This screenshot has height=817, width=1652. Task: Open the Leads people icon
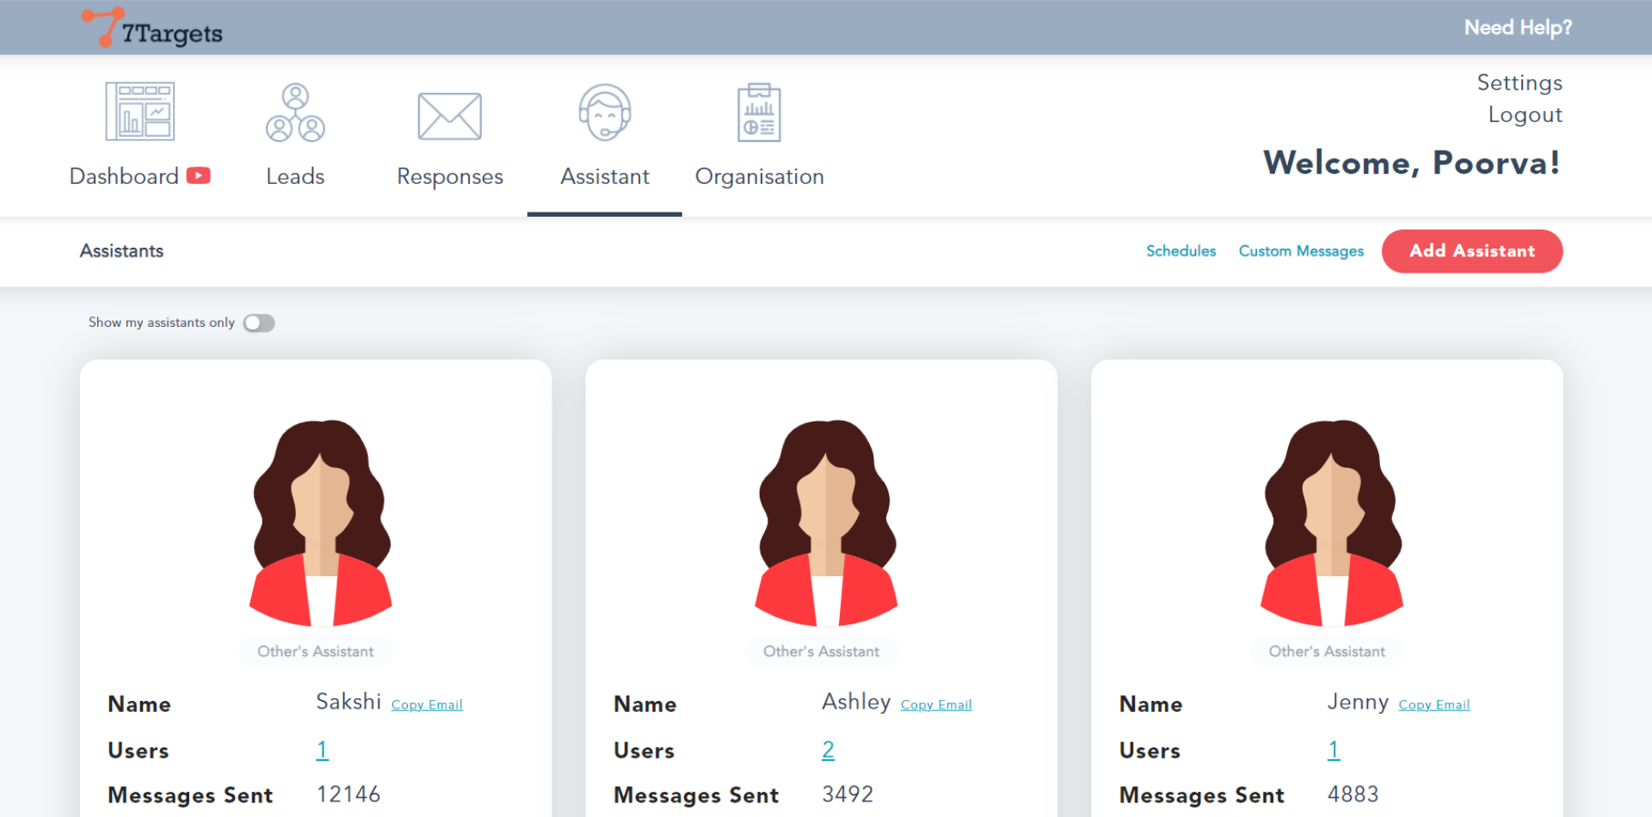click(295, 113)
